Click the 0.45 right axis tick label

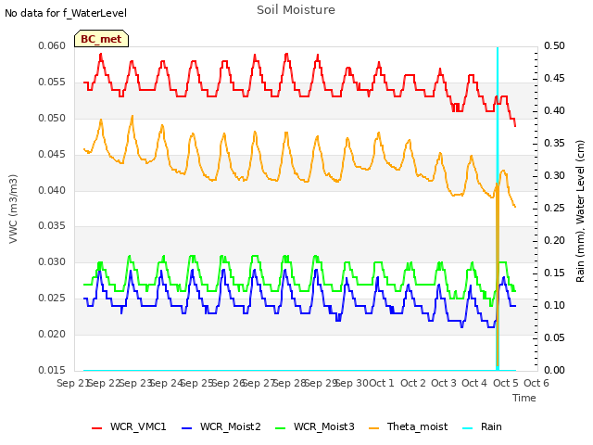point(554,78)
